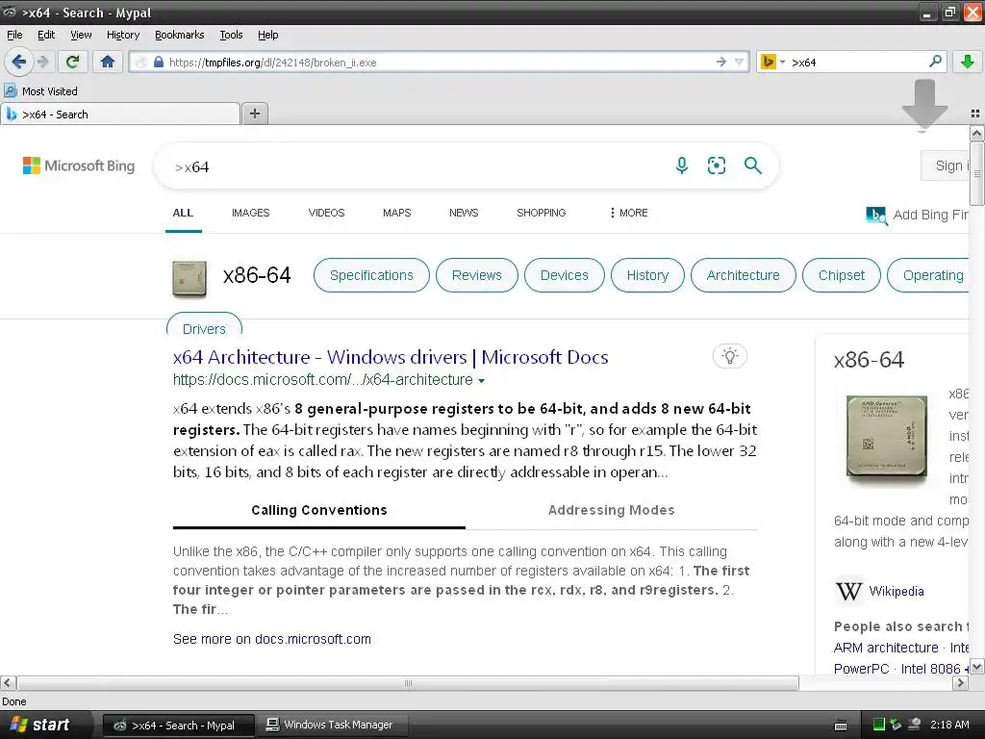Select the >x64 - Search browser tab
Screen dimensions: 985x739
pyautogui.click(x=119, y=115)
